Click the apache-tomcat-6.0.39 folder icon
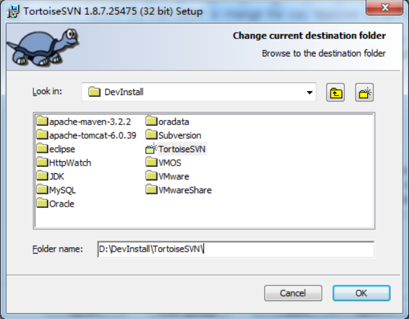 pos(42,135)
